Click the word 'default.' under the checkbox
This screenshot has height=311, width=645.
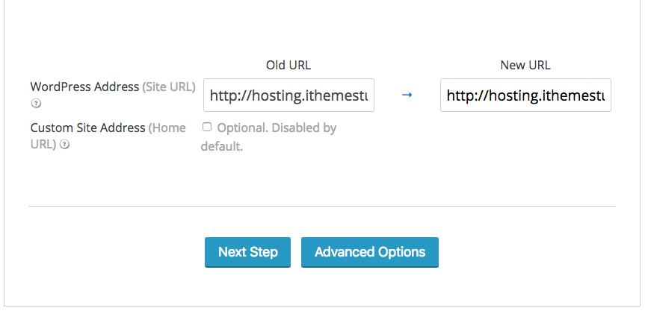point(222,146)
